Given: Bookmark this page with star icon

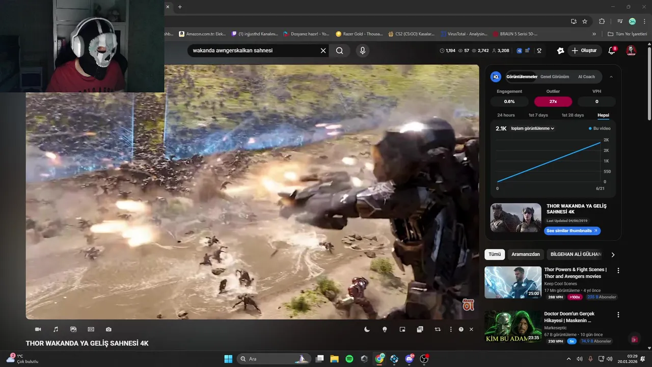Looking at the screenshot, I should pyautogui.click(x=585, y=21).
